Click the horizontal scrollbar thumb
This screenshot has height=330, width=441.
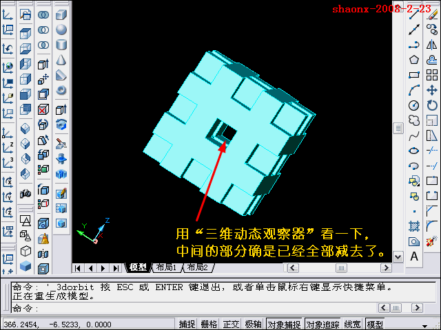(341, 268)
